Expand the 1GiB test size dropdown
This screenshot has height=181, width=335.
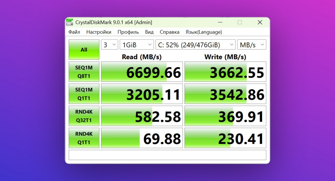tap(136, 45)
